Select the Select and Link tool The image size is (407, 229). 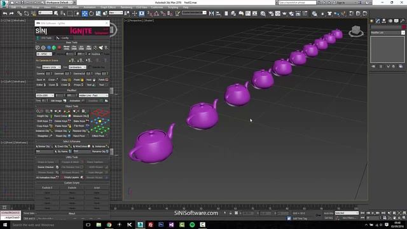[20, 13]
